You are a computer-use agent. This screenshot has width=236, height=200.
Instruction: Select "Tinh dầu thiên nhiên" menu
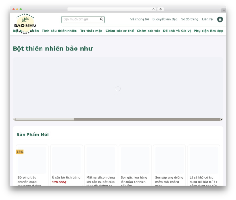(59, 31)
